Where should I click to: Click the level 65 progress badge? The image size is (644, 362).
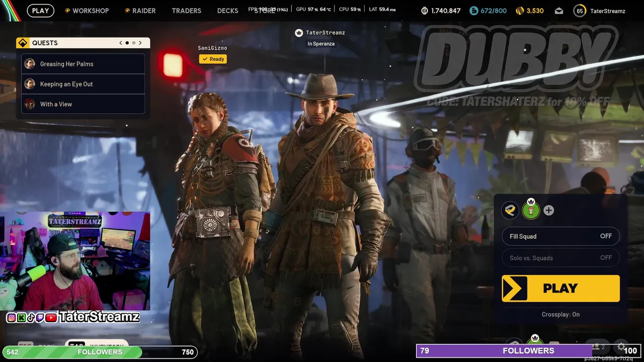[x=580, y=11]
